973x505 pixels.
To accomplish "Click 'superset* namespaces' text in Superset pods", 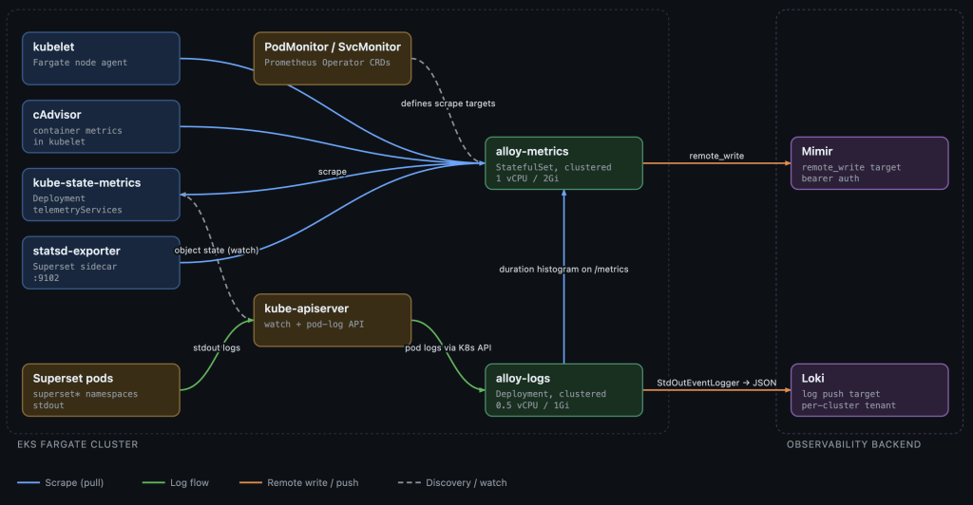I will (86, 394).
